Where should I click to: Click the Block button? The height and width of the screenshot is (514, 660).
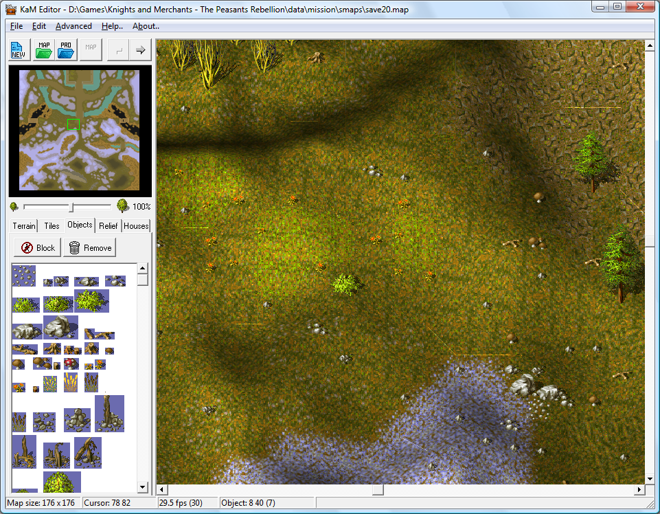[x=38, y=248]
